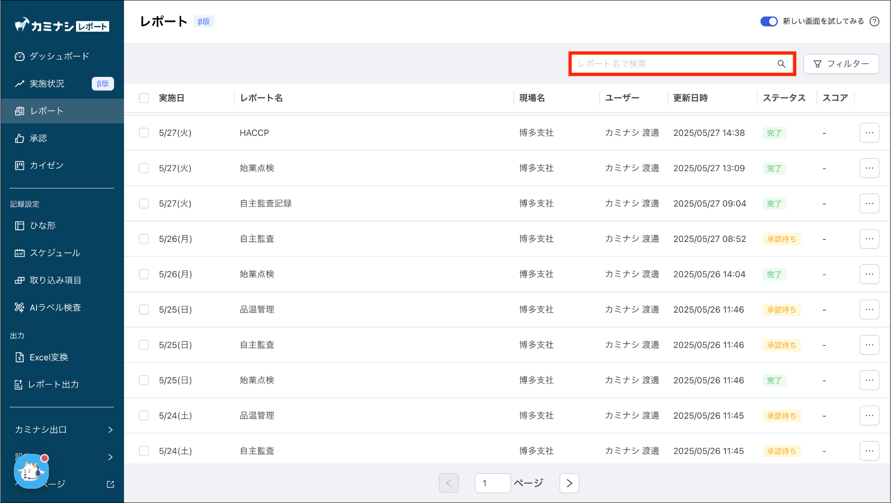Expand the カミナシ出口 menu chevron
This screenshot has width=891, height=503.
coord(110,430)
